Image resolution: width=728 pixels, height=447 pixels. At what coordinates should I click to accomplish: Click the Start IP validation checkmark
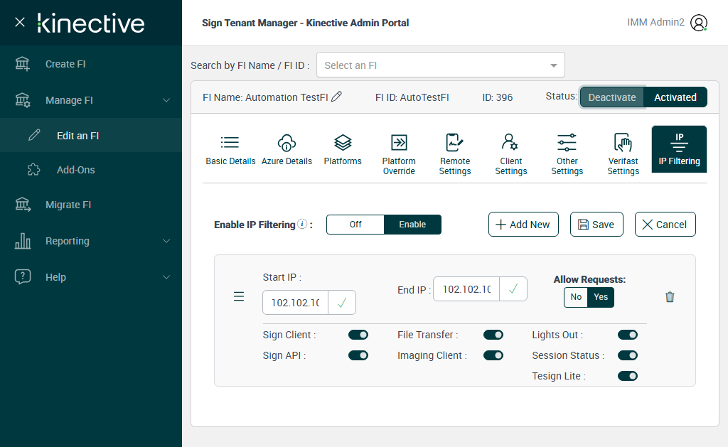pyautogui.click(x=342, y=303)
